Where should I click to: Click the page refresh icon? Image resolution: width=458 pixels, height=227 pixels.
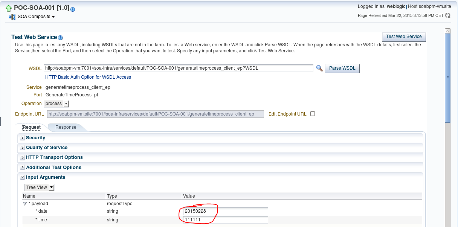click(x=448, y=15)
